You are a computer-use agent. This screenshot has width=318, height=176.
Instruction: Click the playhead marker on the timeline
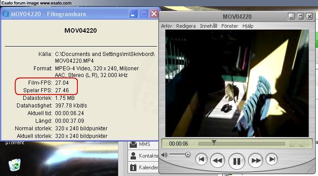(x=214, y=142)
